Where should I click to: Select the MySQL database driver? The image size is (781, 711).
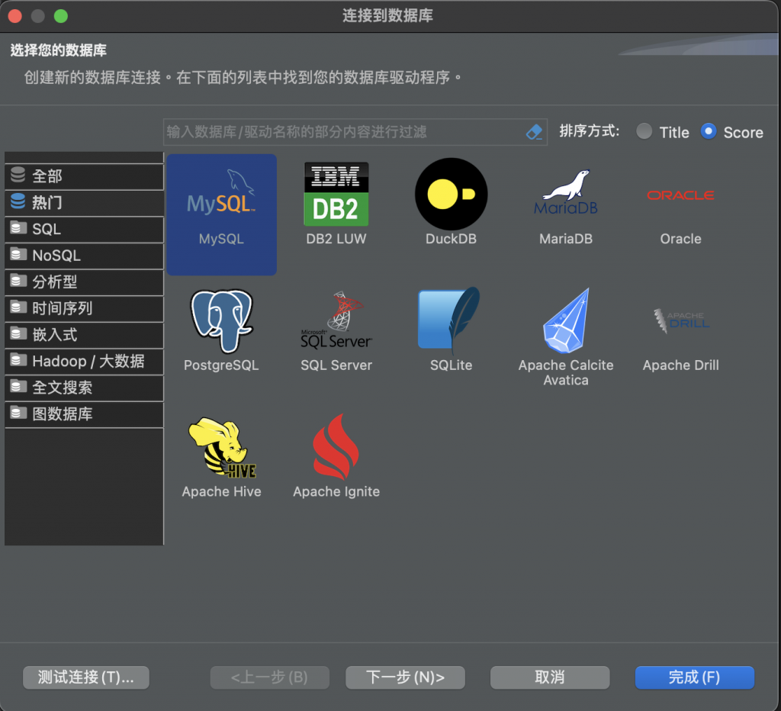click(x=222, y=214)
